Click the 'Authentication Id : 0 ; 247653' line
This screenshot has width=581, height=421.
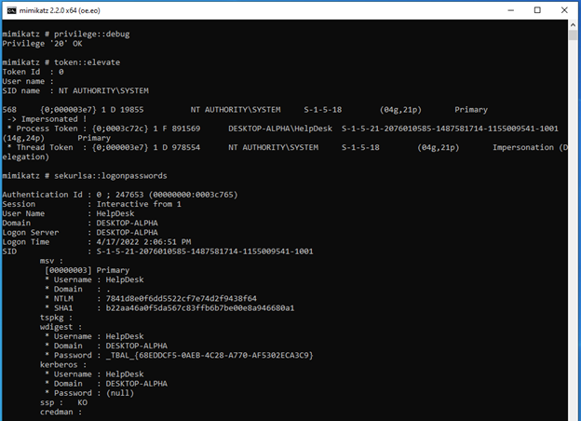(120, 195)
